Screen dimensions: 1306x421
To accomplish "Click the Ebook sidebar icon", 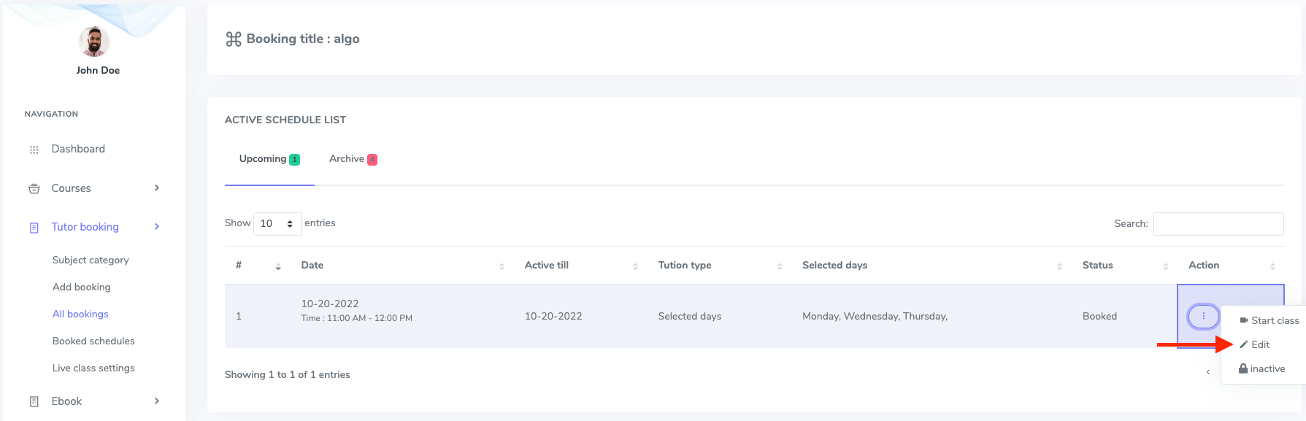I will [x=34, y=401].
